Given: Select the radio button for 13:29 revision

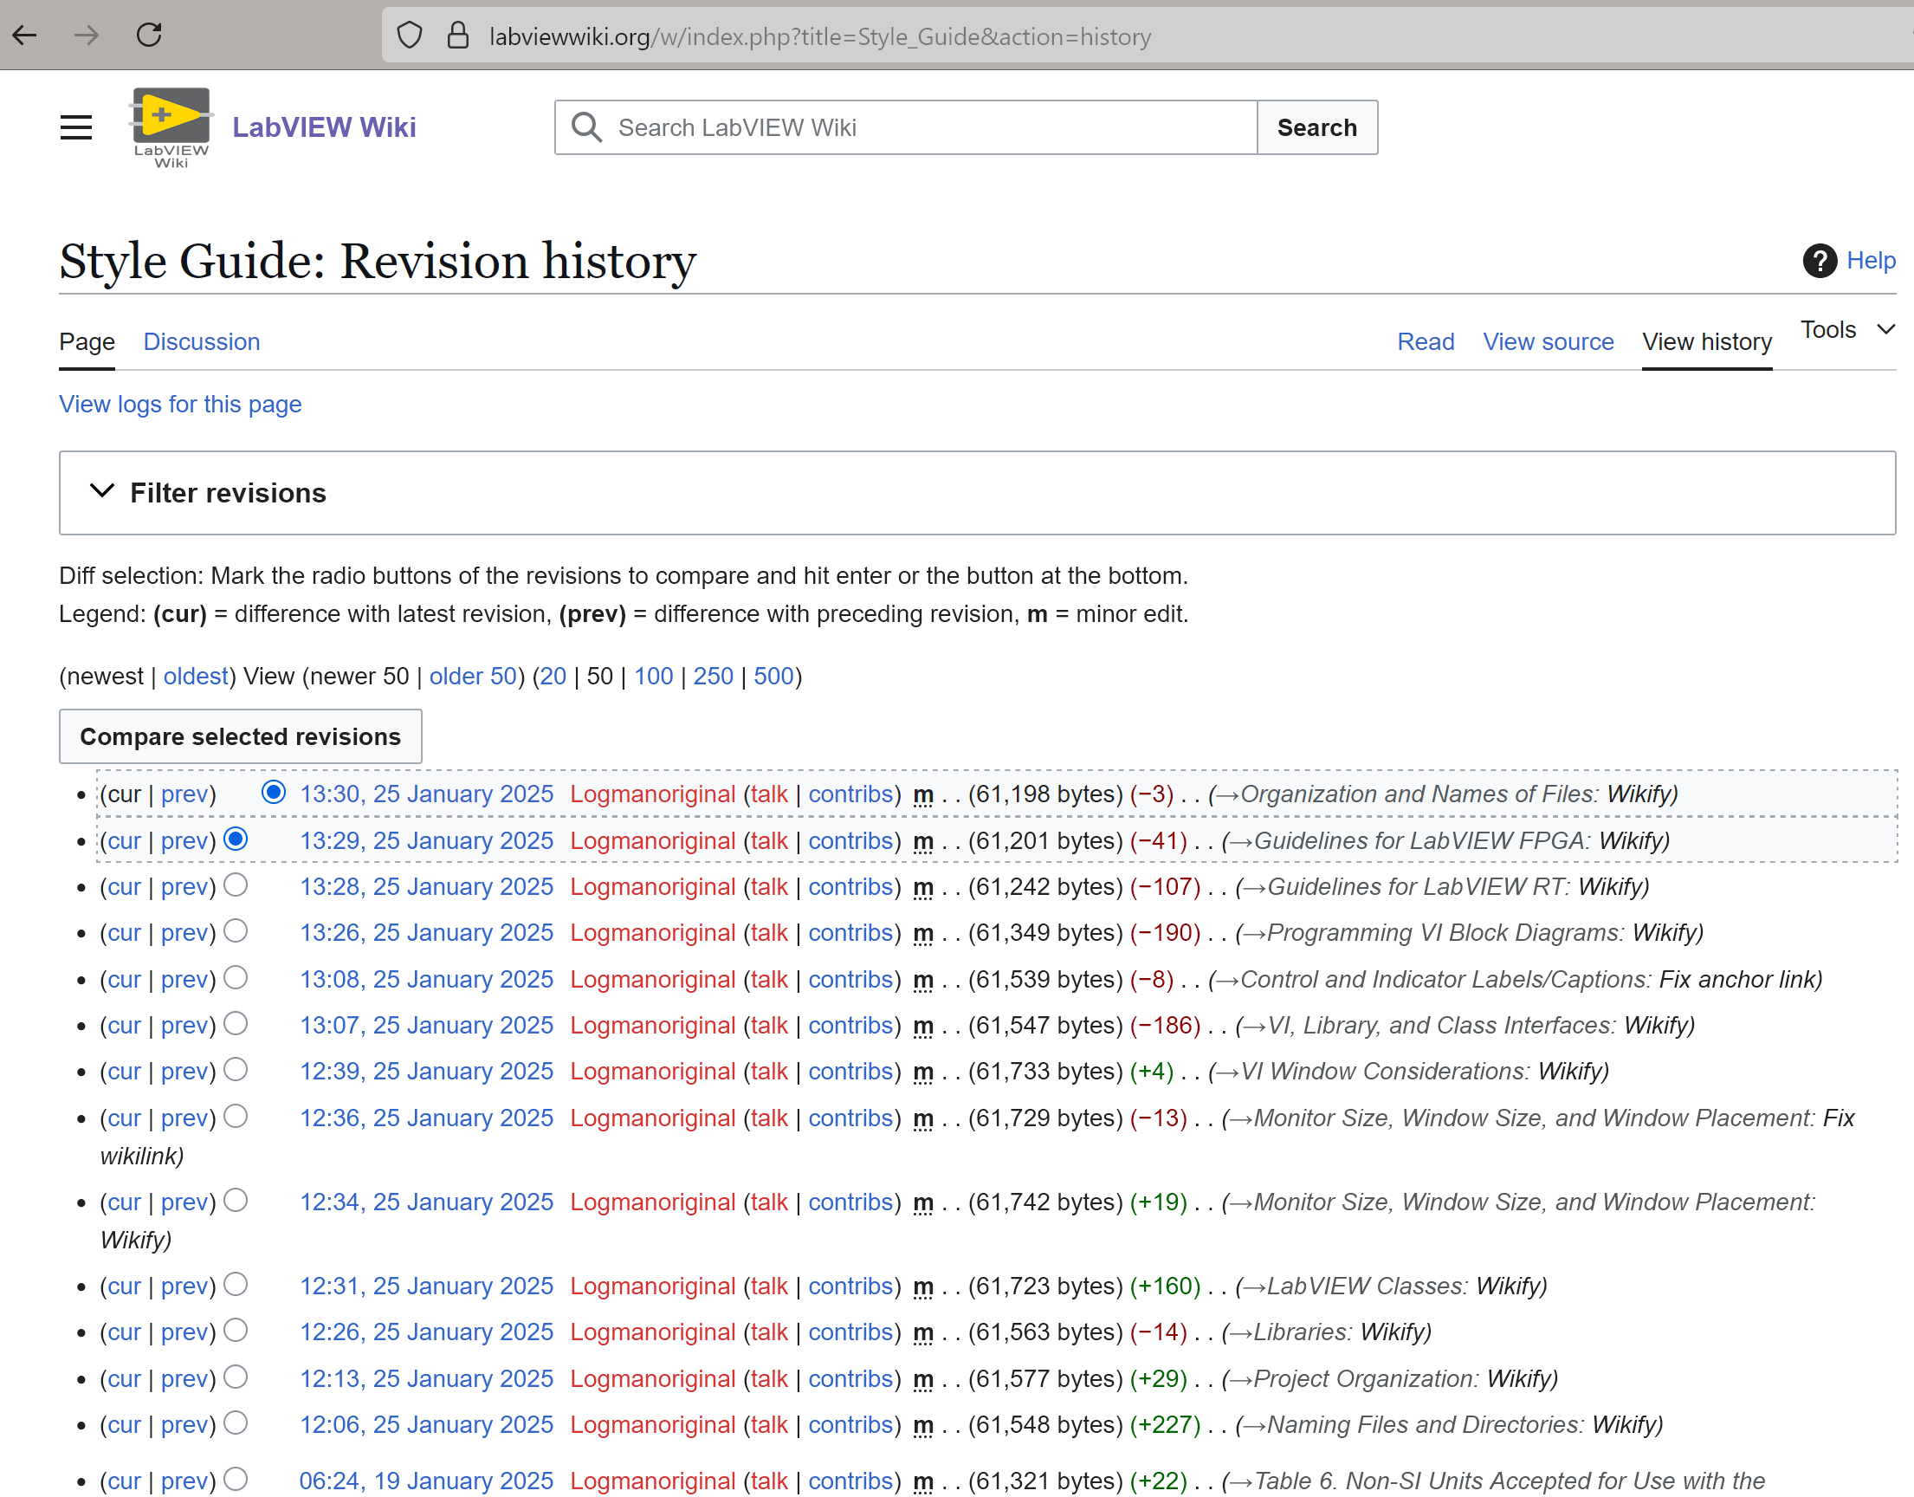Looking at the screenshot, I should (x=236, y=839).
